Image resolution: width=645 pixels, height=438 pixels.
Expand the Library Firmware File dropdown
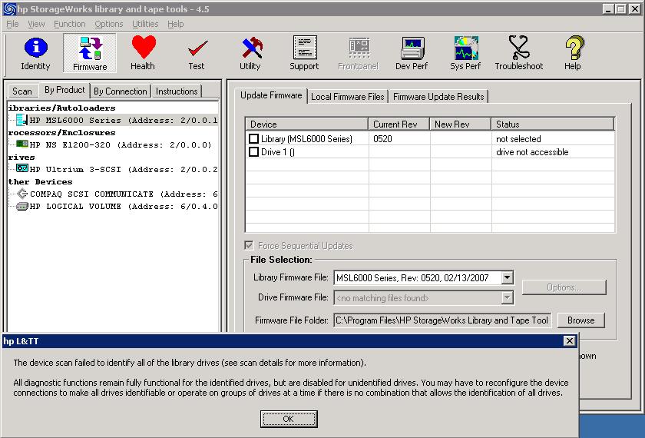click(x=507, y=277)
